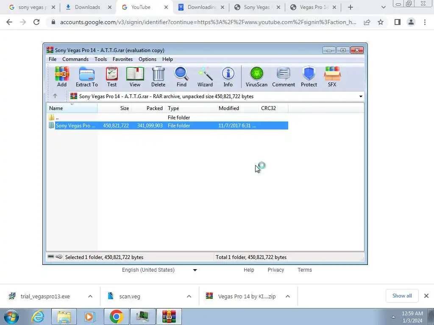The image size is (434, 325).
Task: Open language selector English (United States)
Action: pyautogui.click(x=159, y=270)
